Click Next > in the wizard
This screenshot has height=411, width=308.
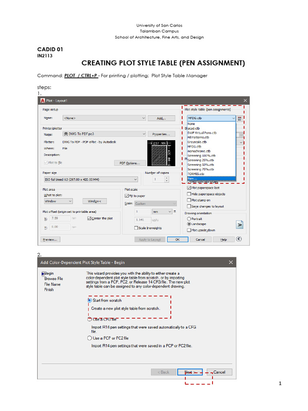(x=190, y=372)
